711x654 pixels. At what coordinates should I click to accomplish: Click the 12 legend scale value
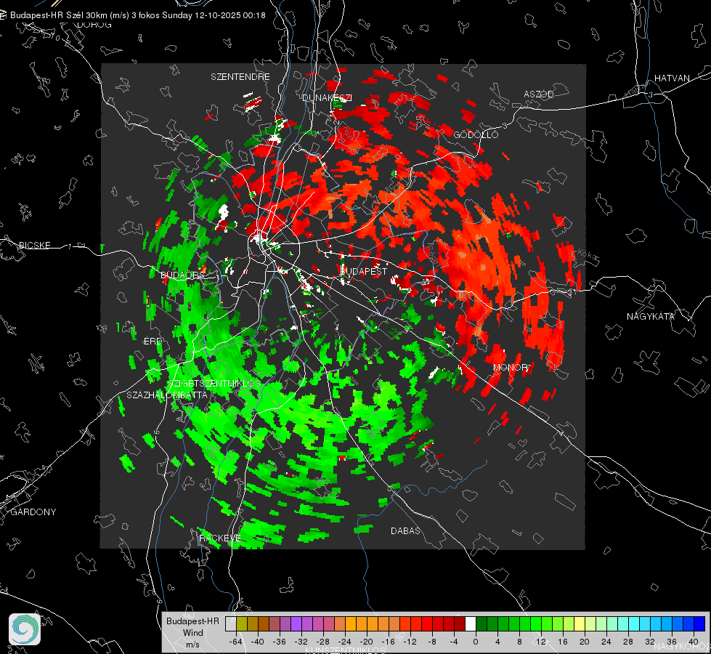[541, 642]
